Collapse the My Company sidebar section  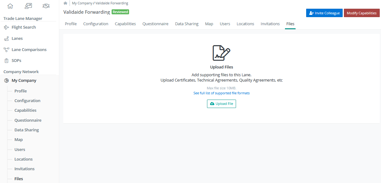[24, 81]
